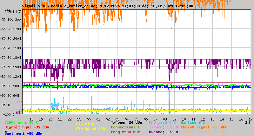Click the '-50 100 300M' y-axis label
The height and width of the screenshot is (136, 254).
[x=11, y=20]
